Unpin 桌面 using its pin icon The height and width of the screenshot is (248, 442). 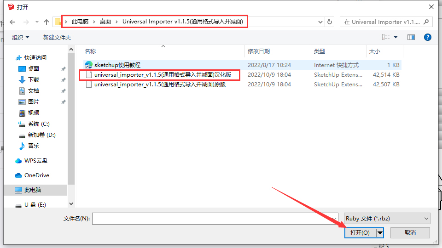[64, 69]
